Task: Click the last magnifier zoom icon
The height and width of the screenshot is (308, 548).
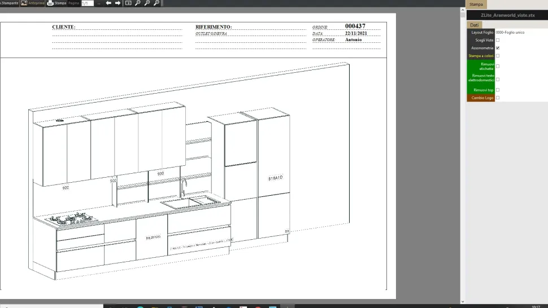Action: (x=156, y=3)
